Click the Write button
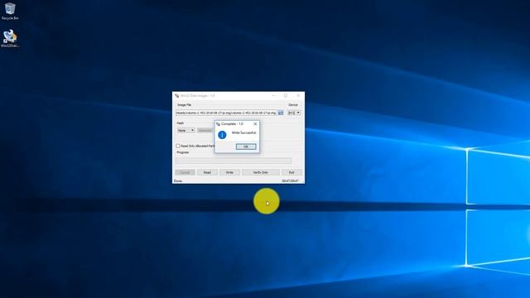This screenshot has width=530, height=298. click(x=229, y=172)
